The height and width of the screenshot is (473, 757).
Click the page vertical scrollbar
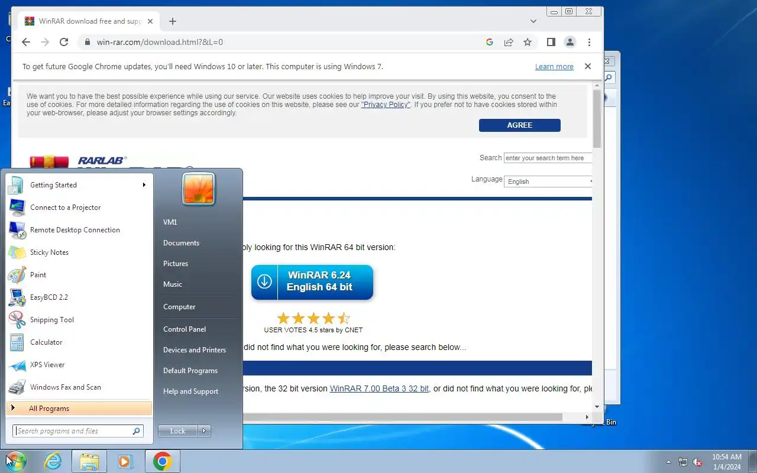[x=597, y=119]
